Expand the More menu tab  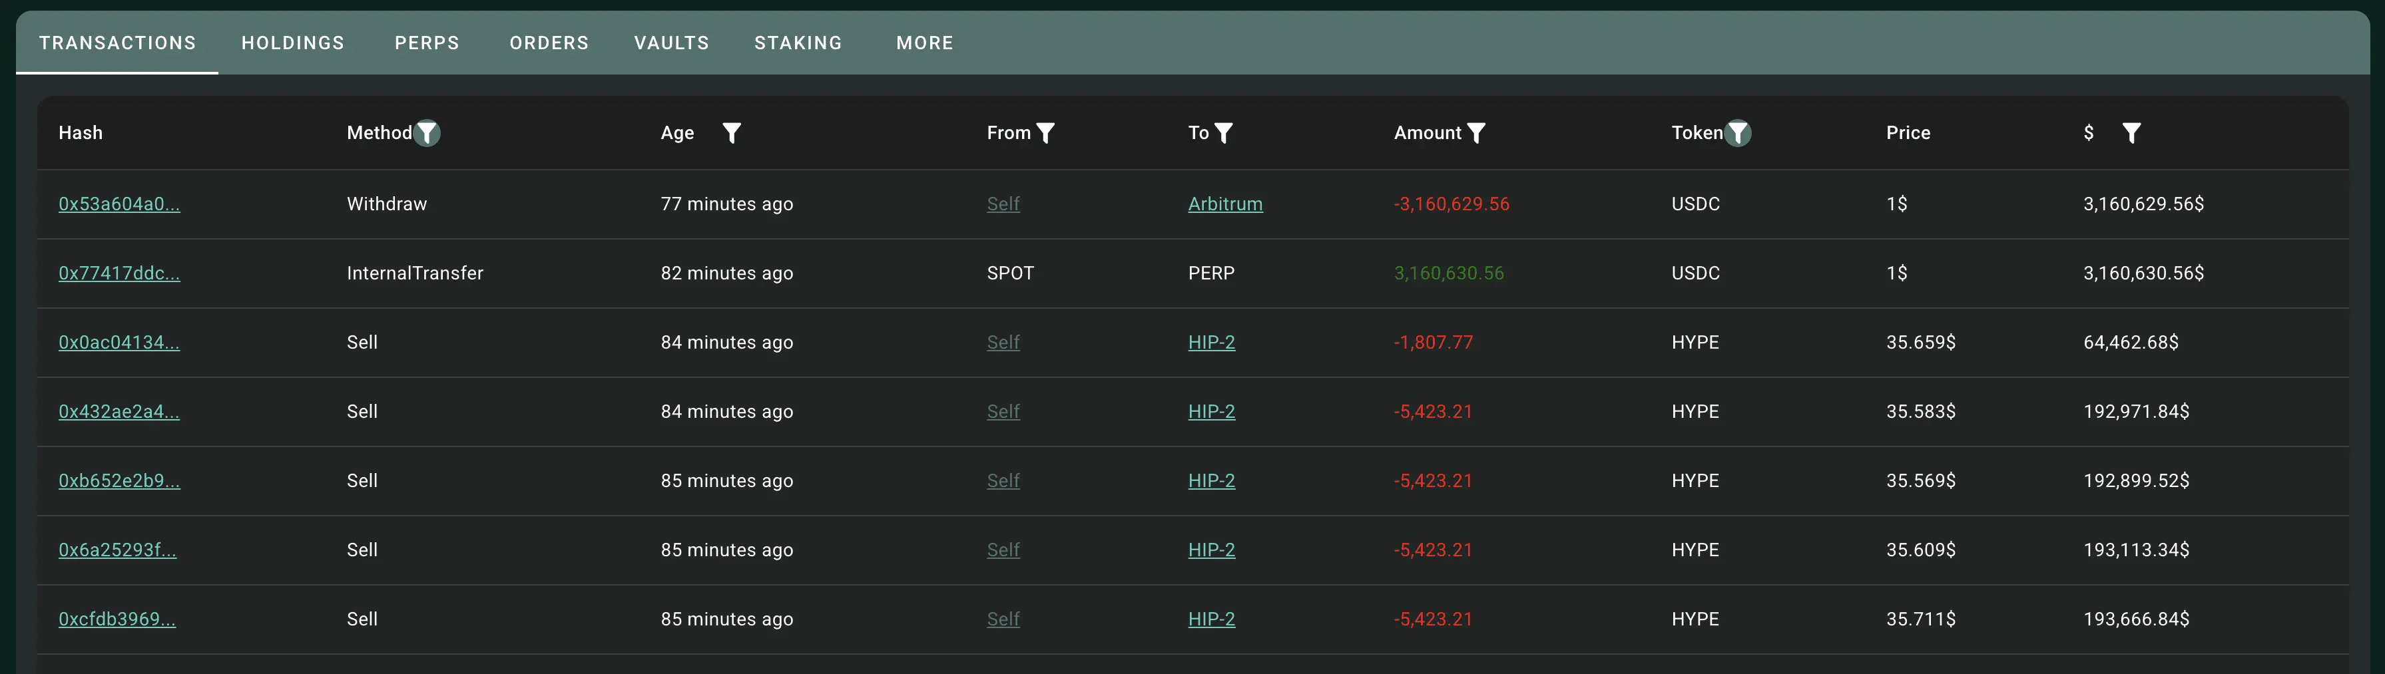pyautogui.click(x=924, y=43)
